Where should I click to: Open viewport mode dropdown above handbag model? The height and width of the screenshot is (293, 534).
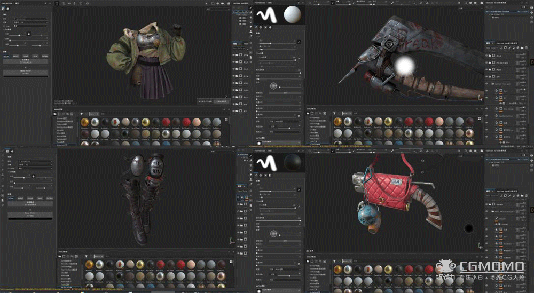pyautogui.click(x=470, y=156)
